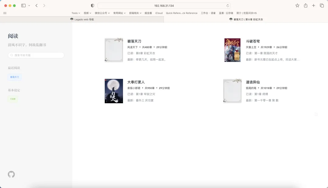Screen dimensions: 328x188
Task: Go back with the left arrow
Action: pyautogui.click(x=36, y=6)
